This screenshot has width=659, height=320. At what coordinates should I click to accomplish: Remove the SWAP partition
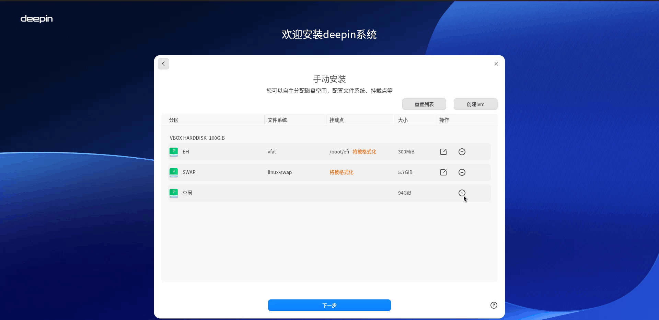[462, 172]
